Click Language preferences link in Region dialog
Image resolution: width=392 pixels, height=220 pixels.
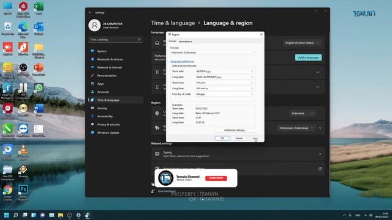(183, 61)
